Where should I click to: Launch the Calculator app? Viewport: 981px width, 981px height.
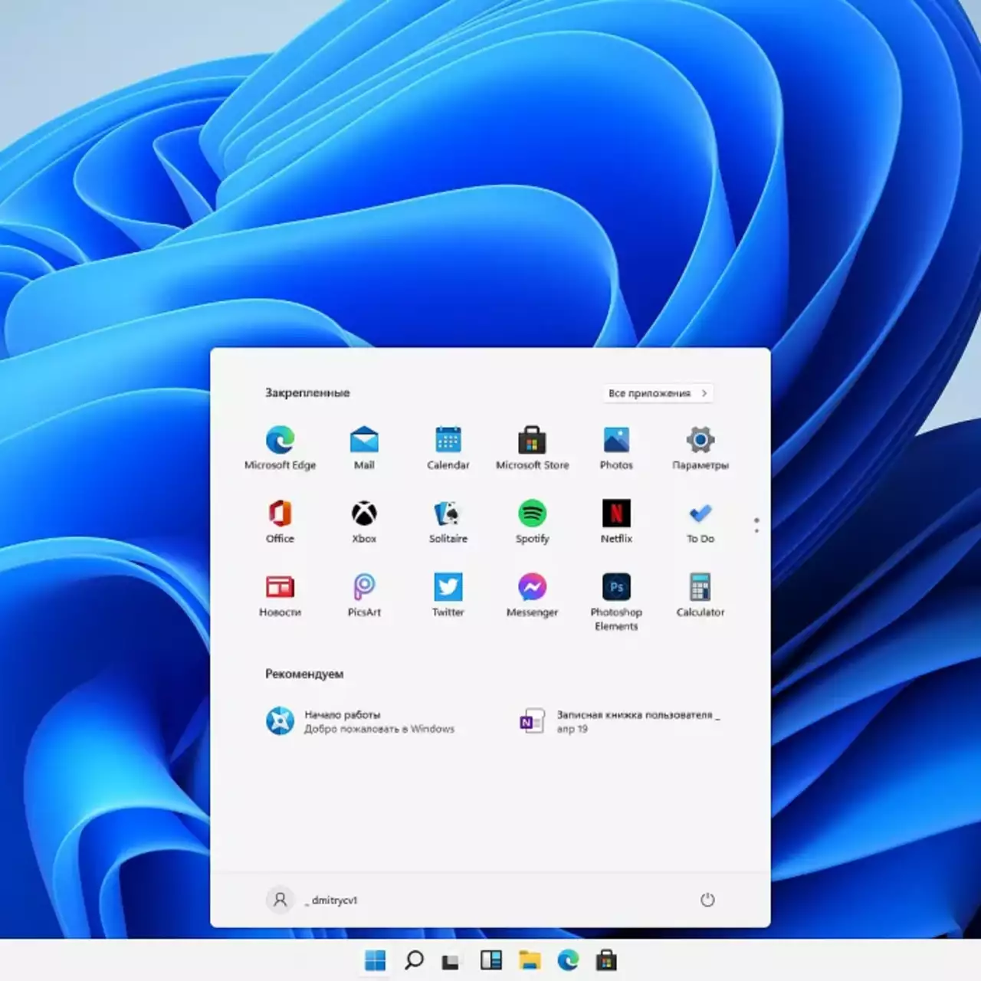tap(700, 595)
